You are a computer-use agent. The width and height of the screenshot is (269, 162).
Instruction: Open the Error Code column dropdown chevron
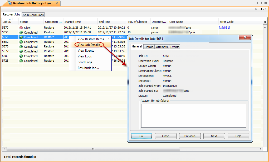264,21
